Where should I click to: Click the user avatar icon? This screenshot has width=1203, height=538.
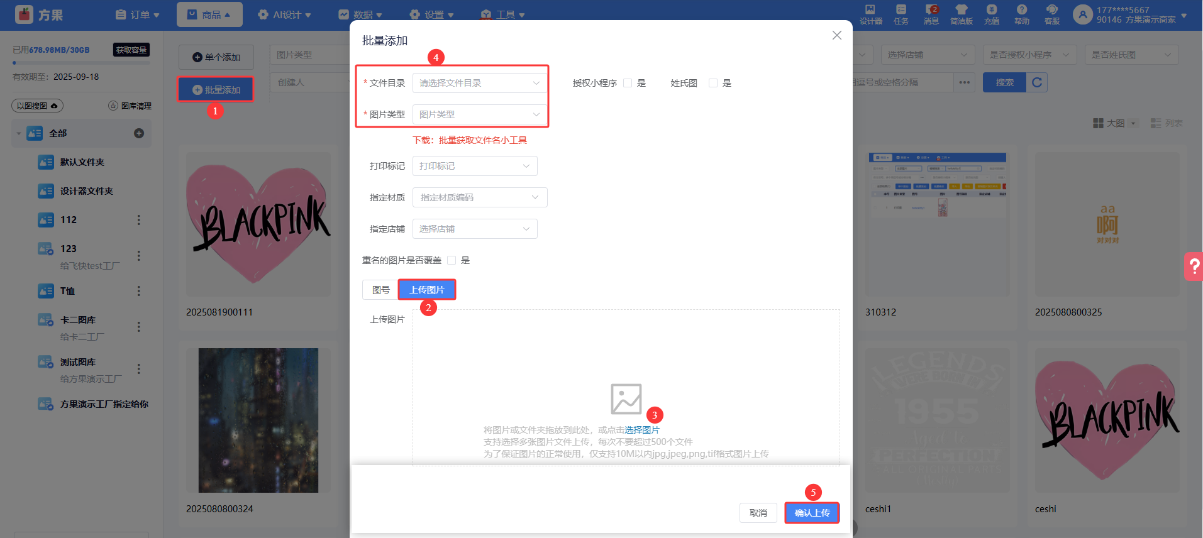(x=1082, y=14)
